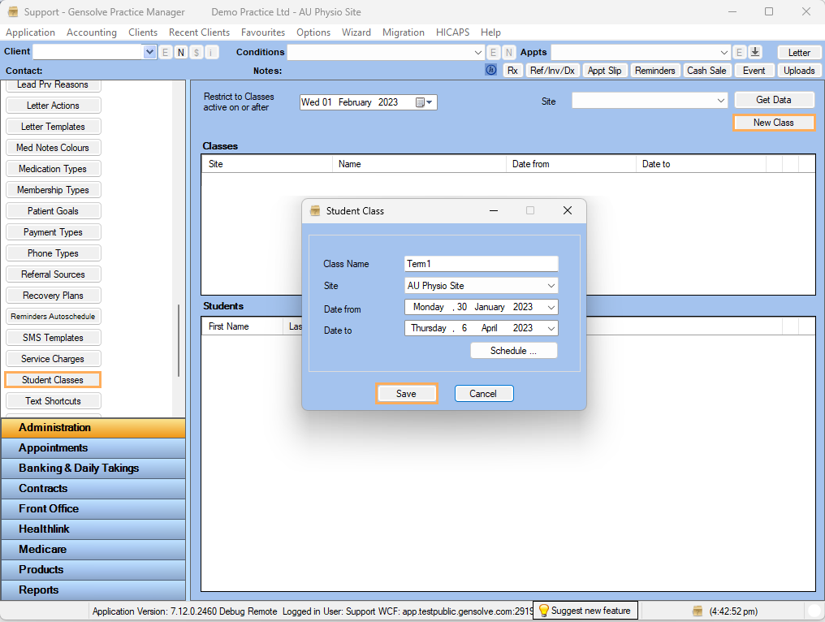
Task: Open the Accounting menu
Action: click(x=92, y=32)
